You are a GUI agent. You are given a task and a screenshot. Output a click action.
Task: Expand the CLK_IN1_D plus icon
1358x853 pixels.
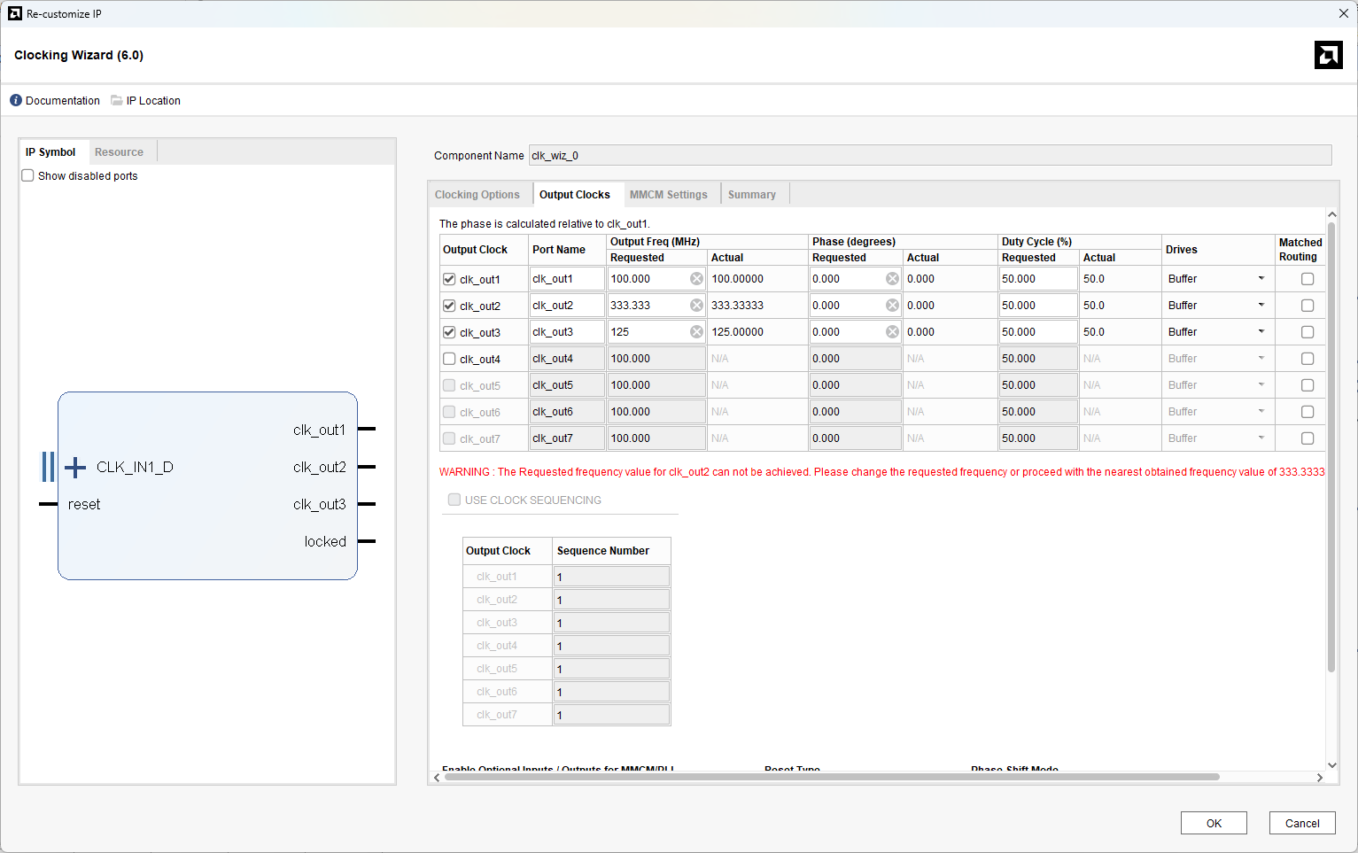pyautogui.click(x=75, y=467)
